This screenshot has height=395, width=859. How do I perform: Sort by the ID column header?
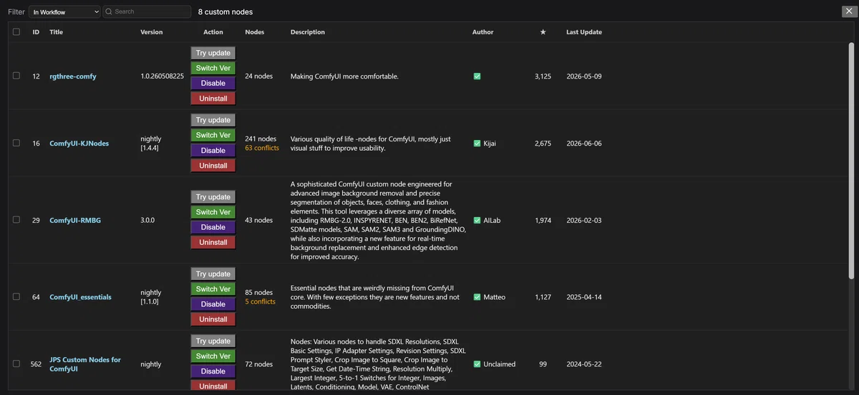(36, 32)
